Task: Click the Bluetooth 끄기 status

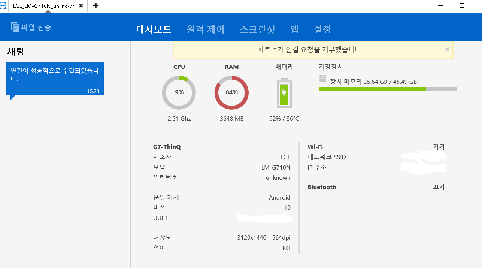Action: (439, 187)
